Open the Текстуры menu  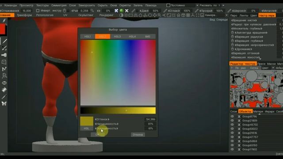42,5
